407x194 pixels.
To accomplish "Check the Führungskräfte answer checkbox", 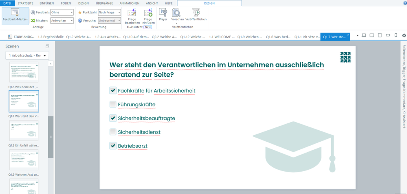I will (113, 104).
